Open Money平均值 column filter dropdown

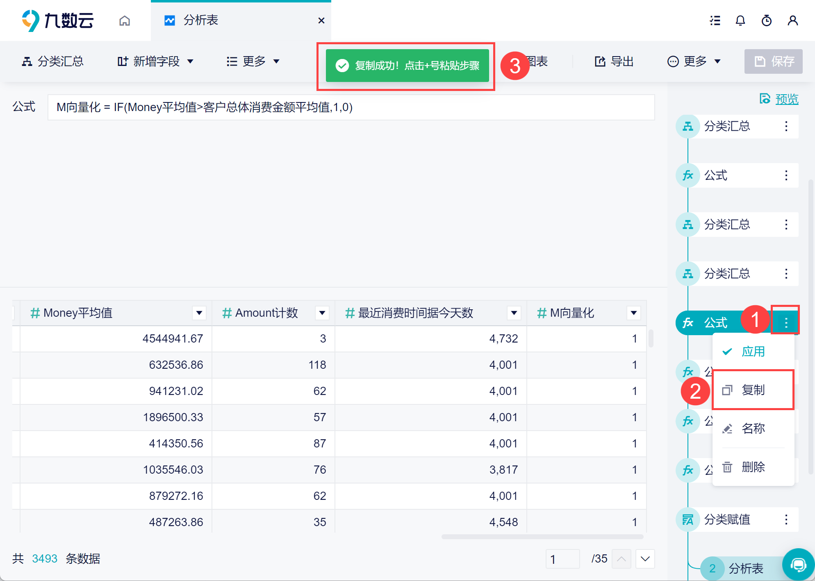click(x=199, y=313)
